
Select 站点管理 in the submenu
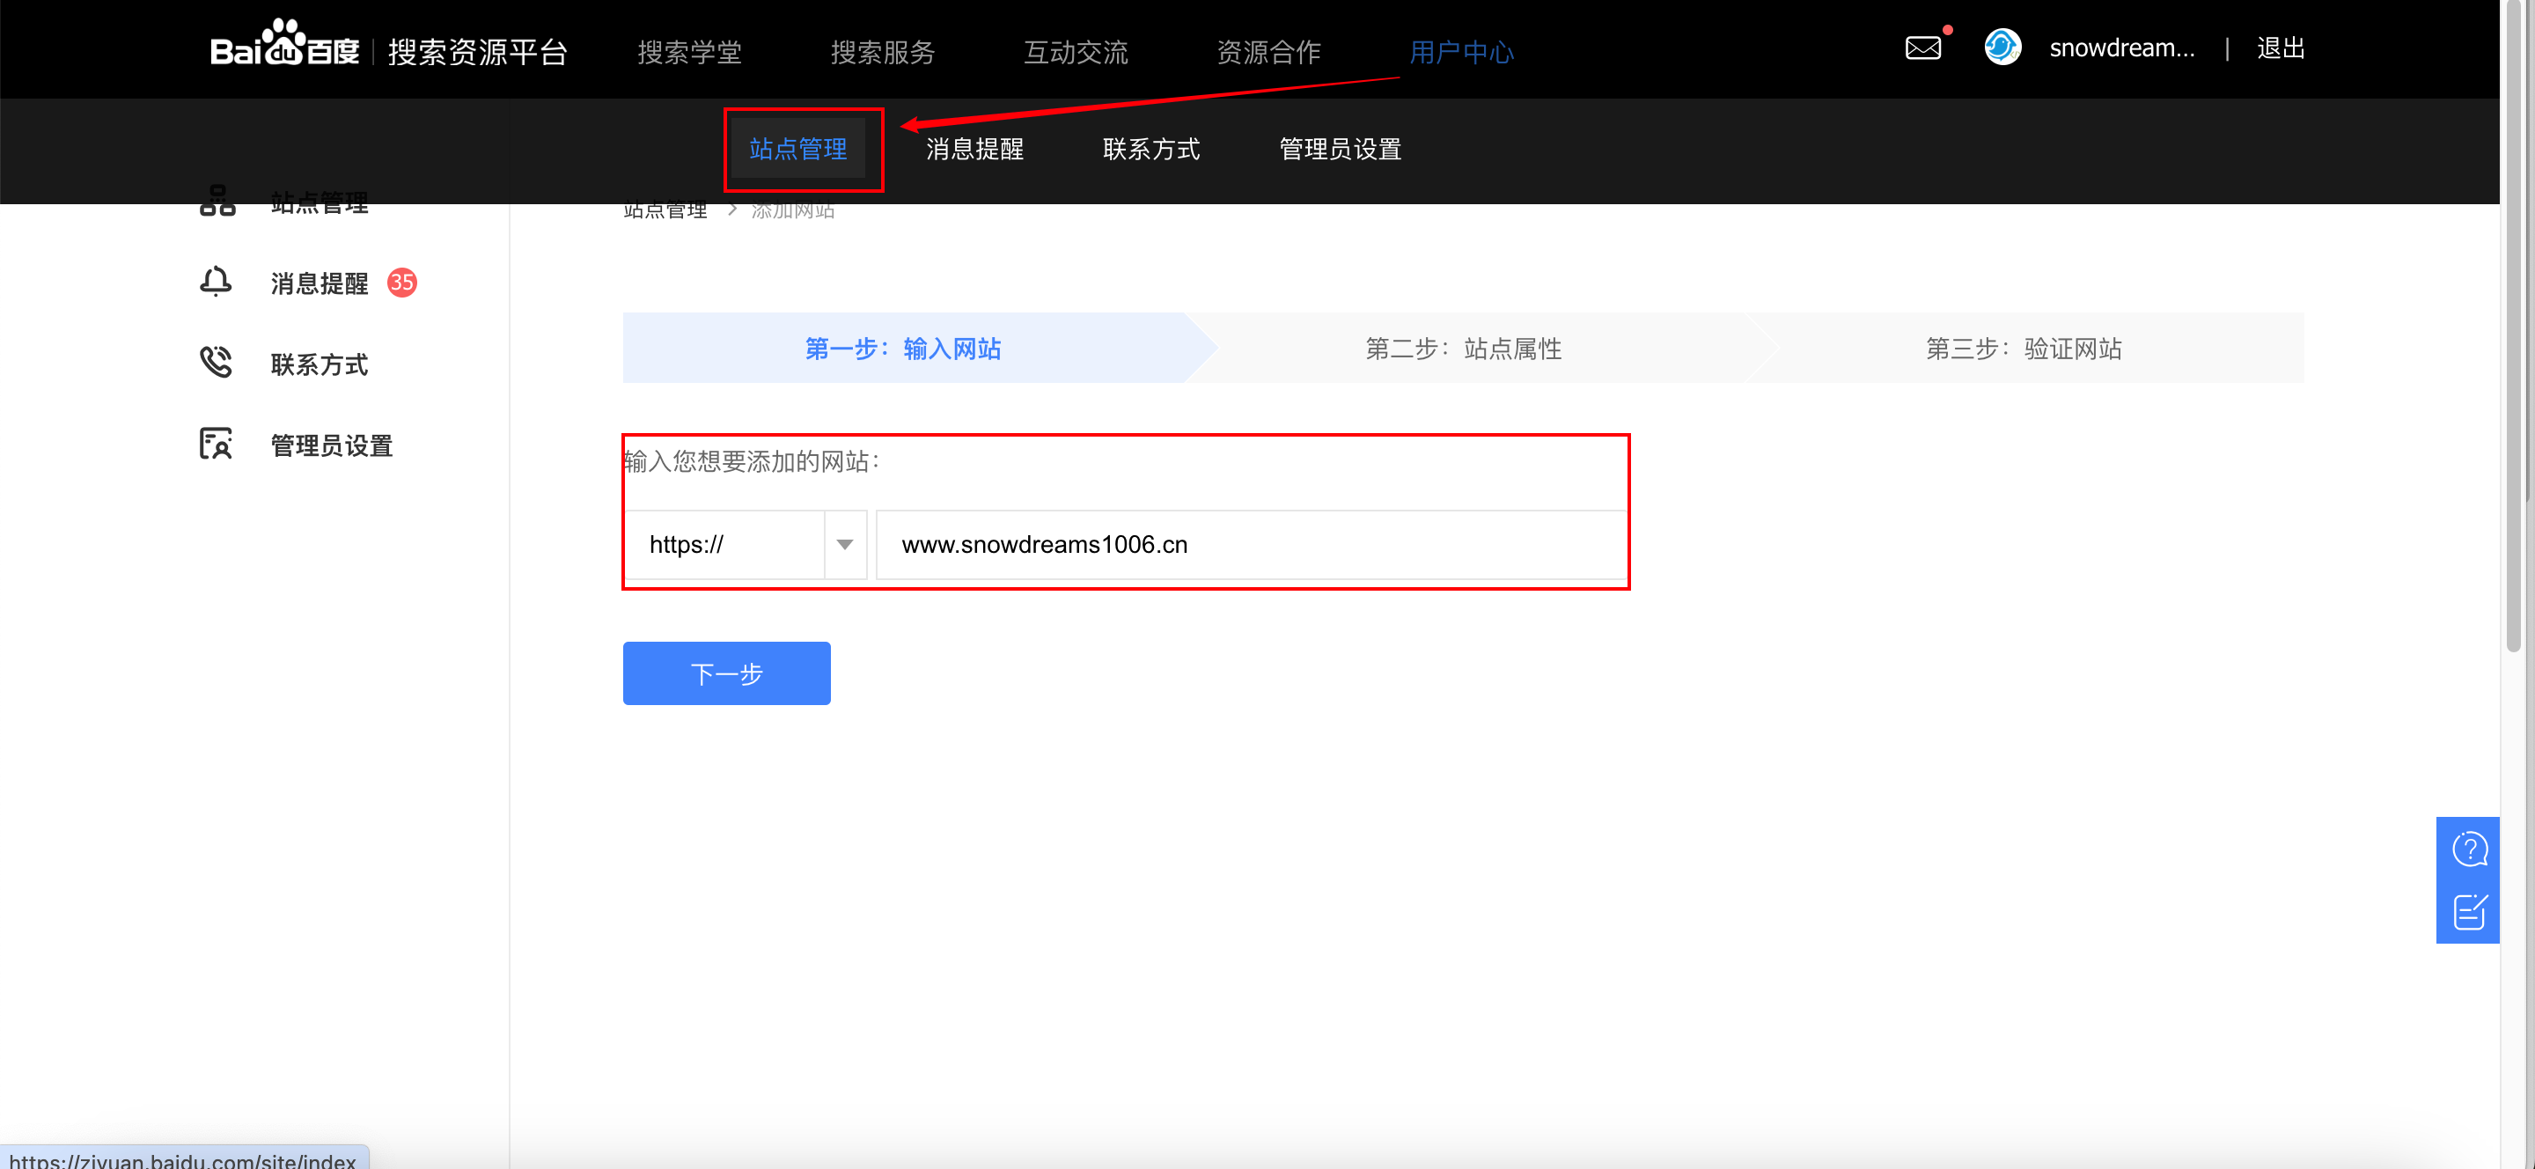(x=797, y=149)
